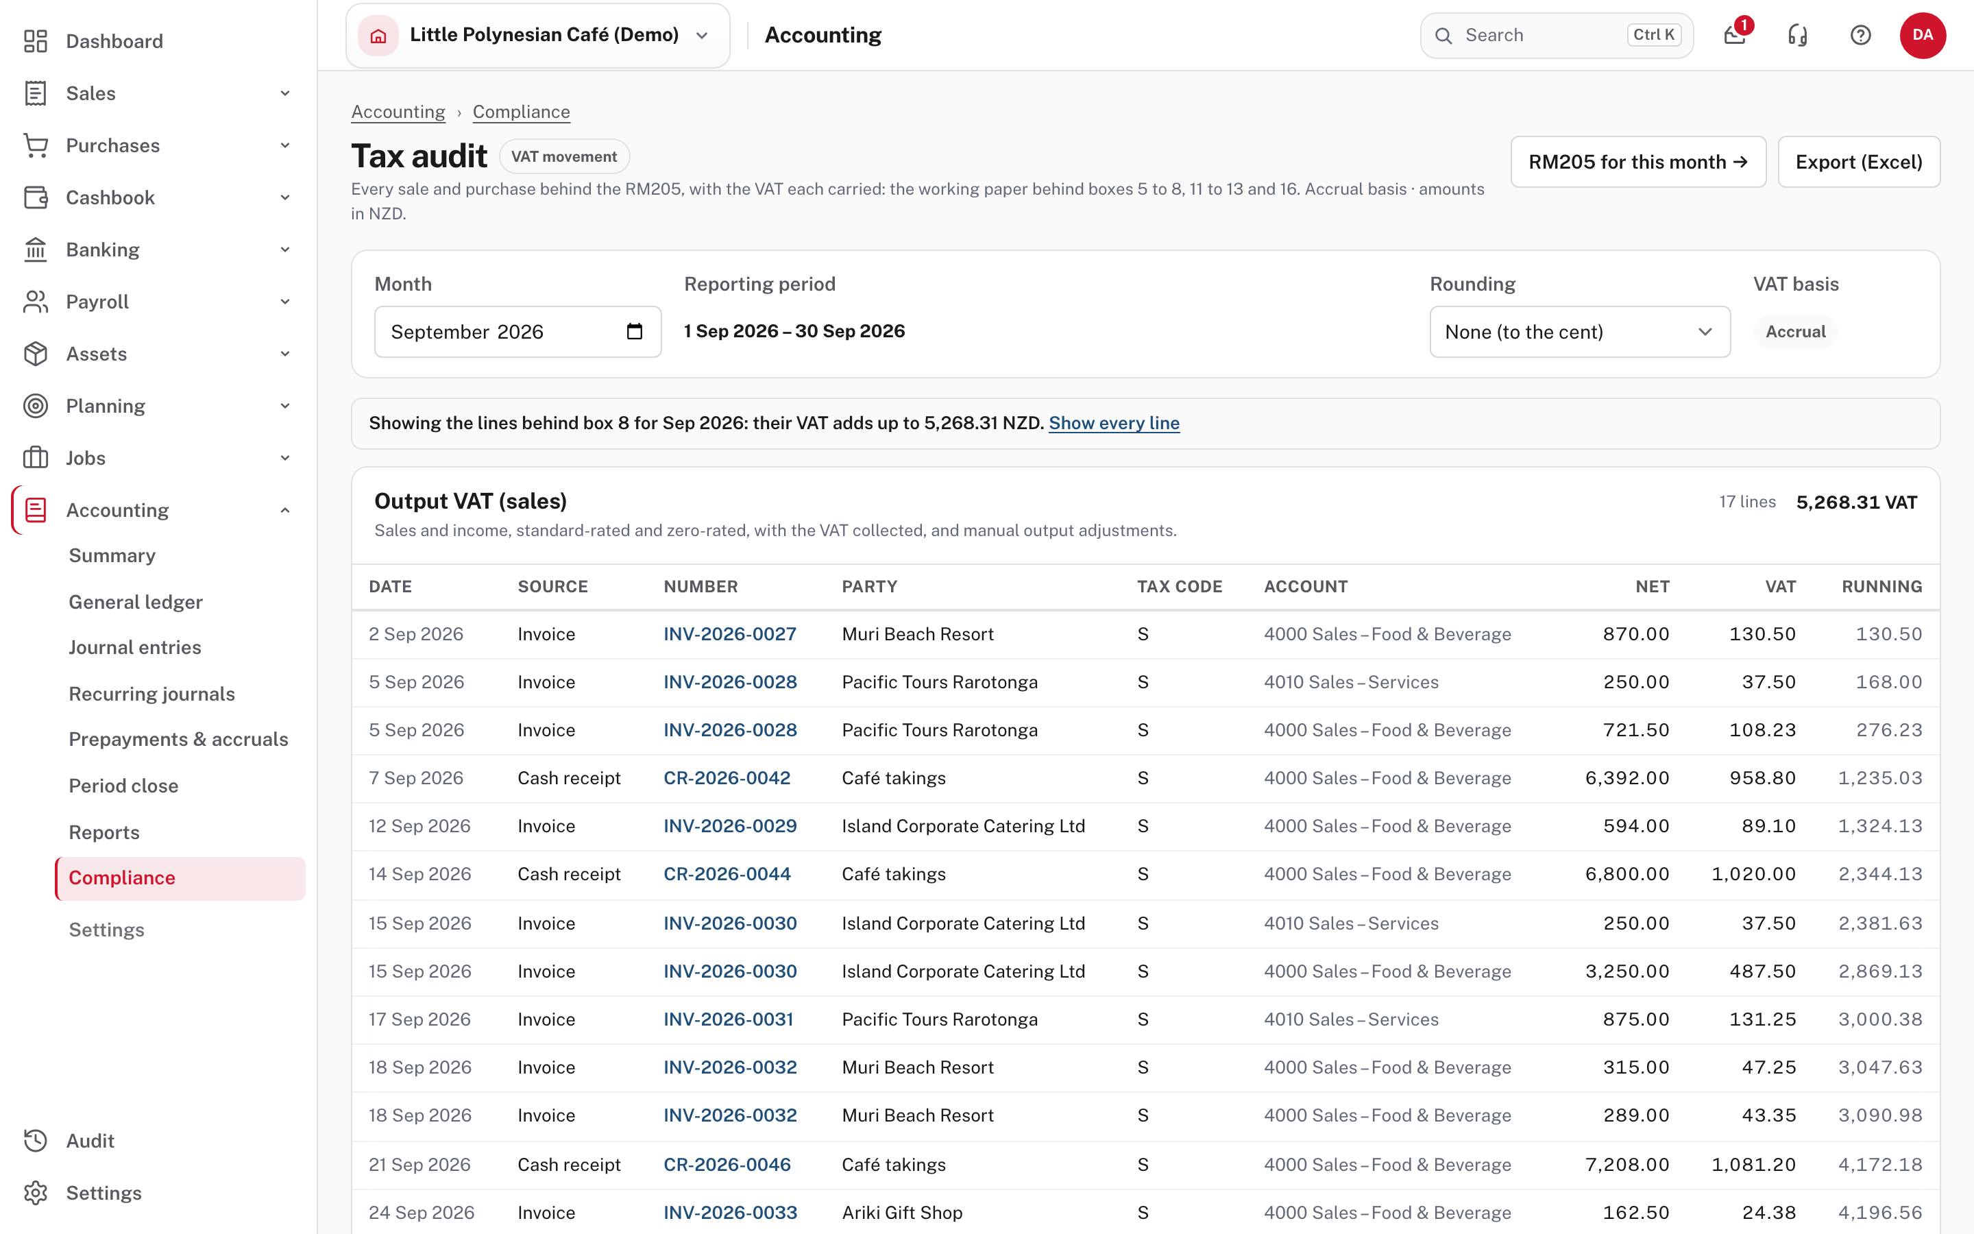Click the Show every line link

(1114, 423)
